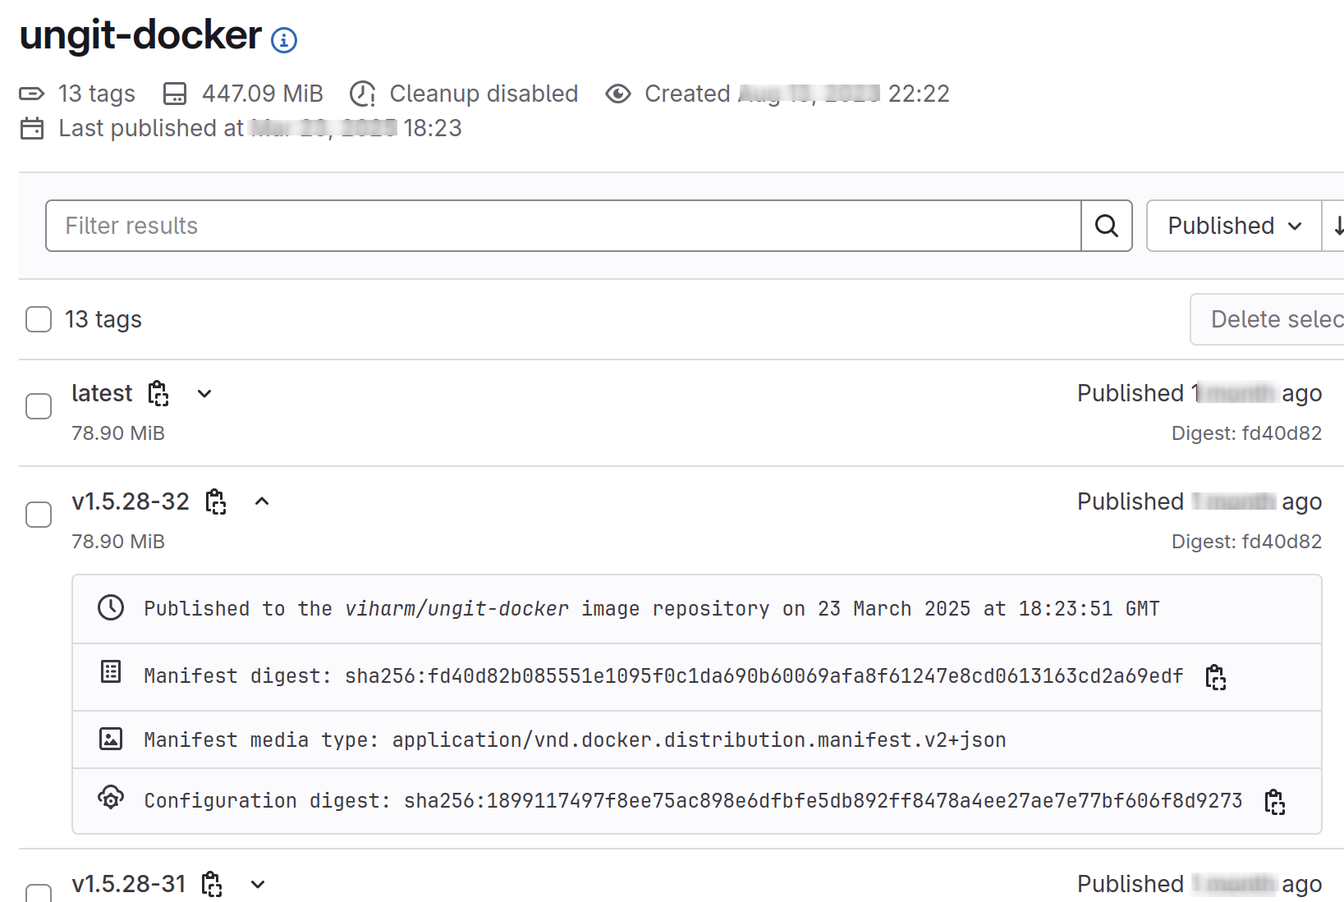Run search with the magnifier button
This screenshot has width=1344, height=902.
[x=1107, y=226]
